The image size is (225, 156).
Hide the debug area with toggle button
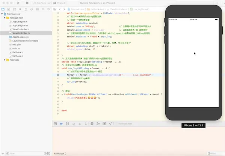click(55, 124)
